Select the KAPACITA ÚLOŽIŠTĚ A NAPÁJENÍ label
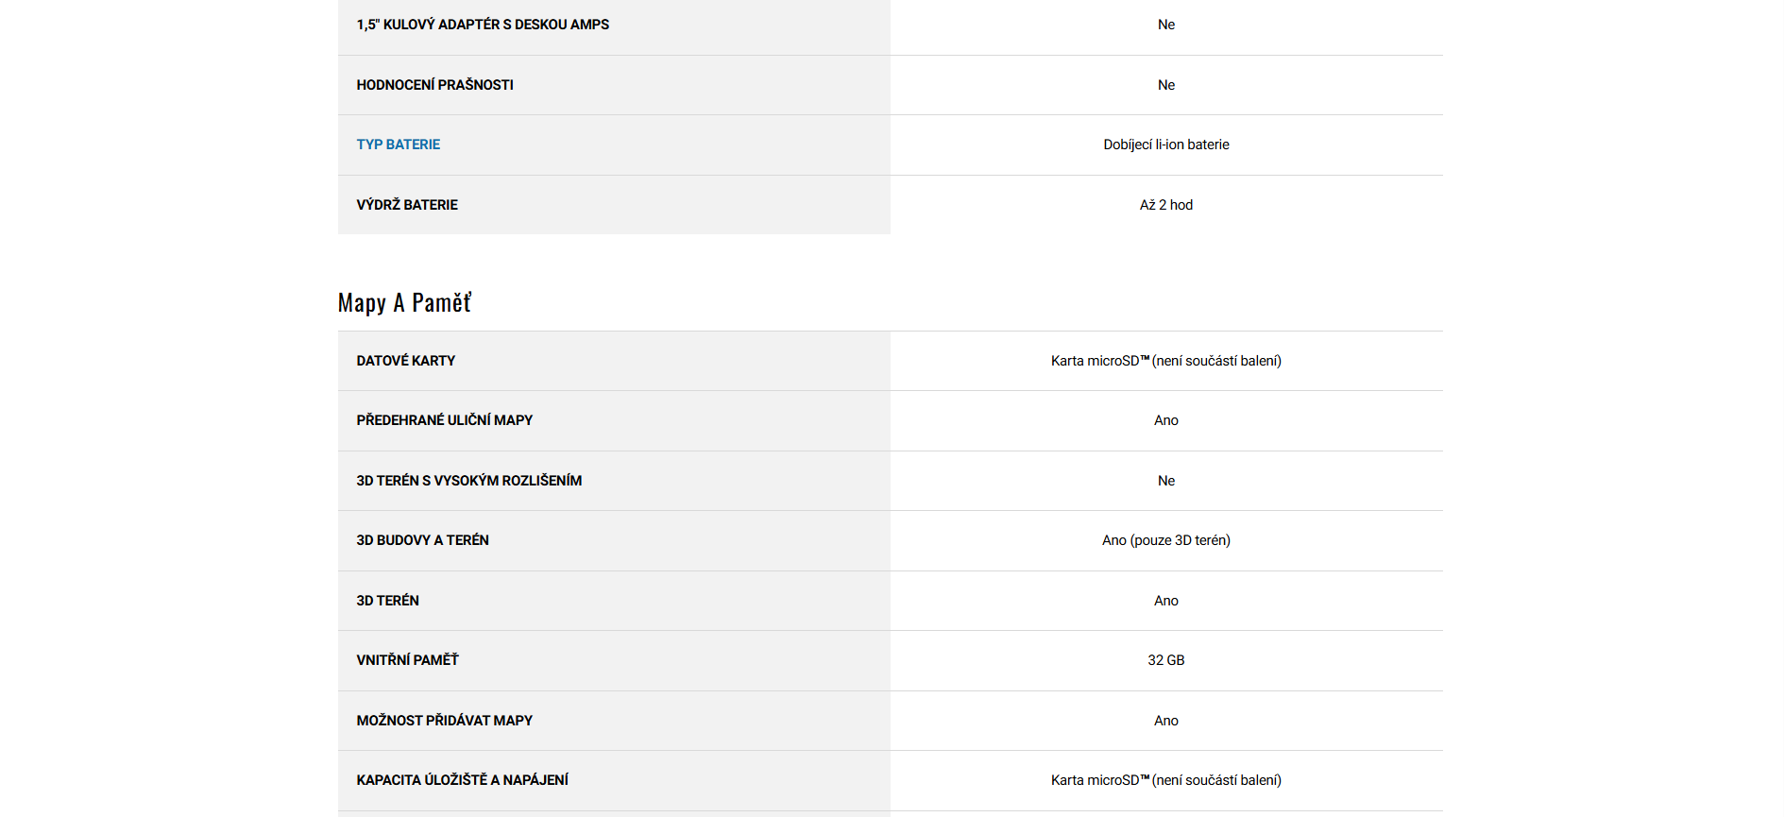The width and height of the screenshot is (1784, 817). [x=462, y=780]
